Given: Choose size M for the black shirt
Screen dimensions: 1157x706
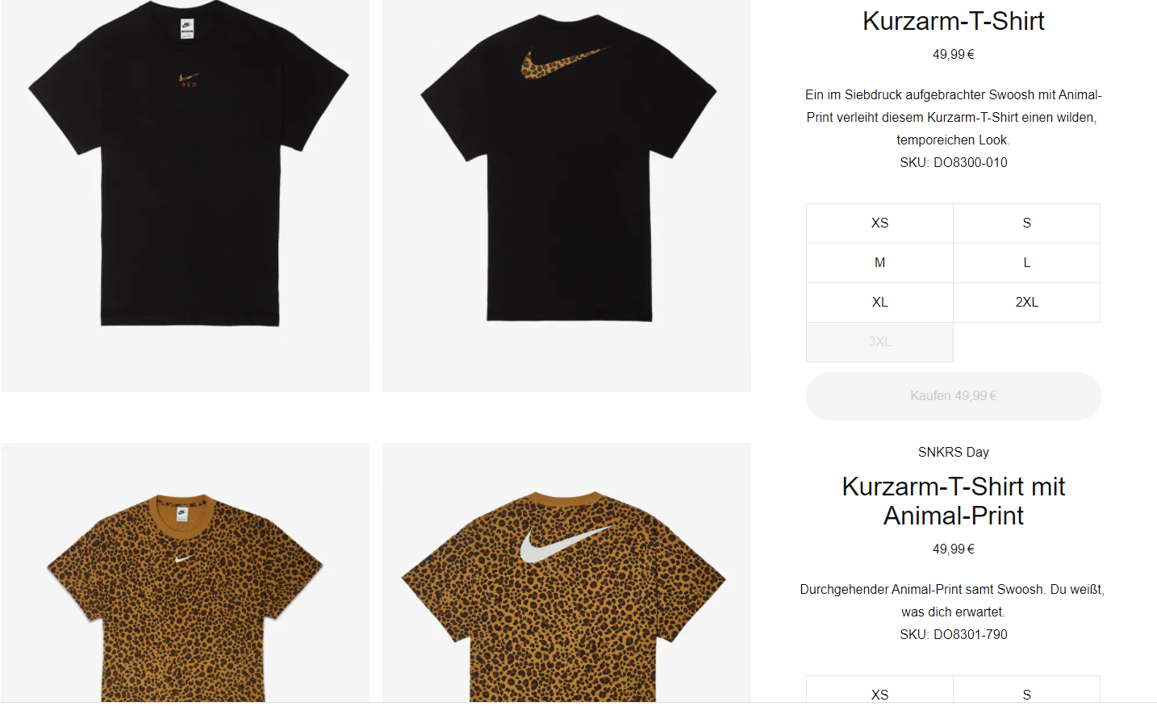Looking at the screenshot, I should (x=879, y=263).
